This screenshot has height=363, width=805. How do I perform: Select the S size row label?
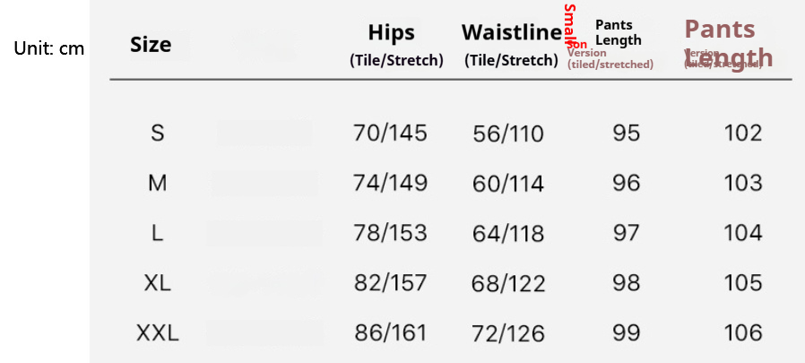coord(157,134)
